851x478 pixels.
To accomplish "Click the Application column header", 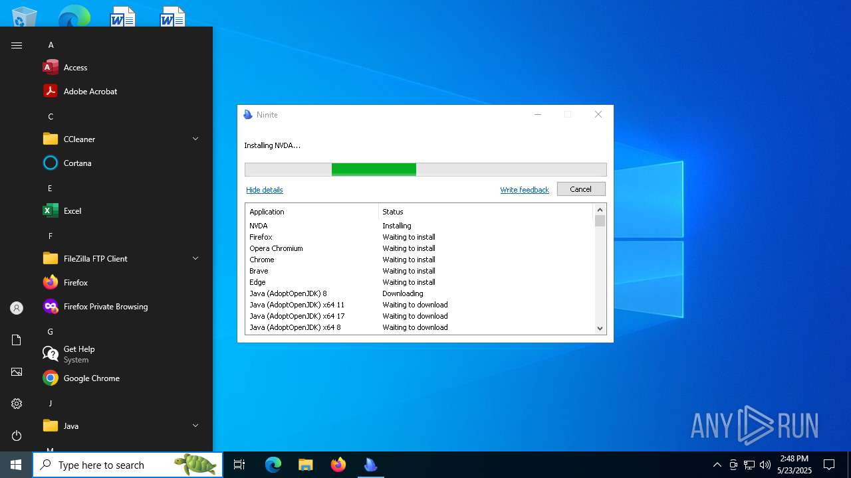I will (x=312, y=212).
